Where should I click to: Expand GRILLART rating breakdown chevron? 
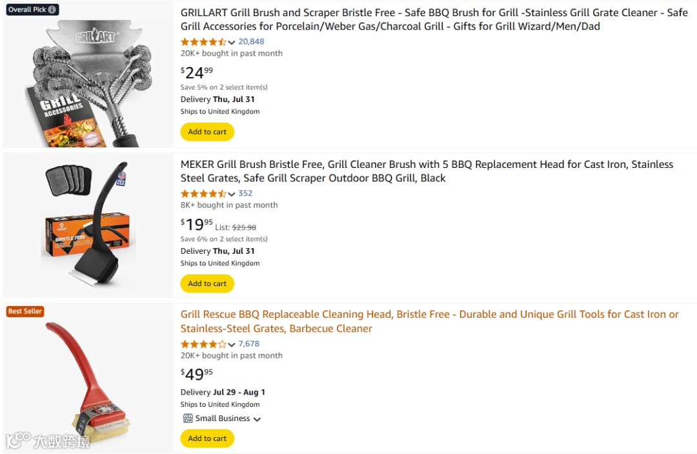tap(232, 43)
